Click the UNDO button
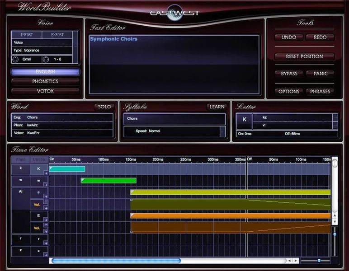The height and width of the screenshot is (271, 349). point(289,37)
